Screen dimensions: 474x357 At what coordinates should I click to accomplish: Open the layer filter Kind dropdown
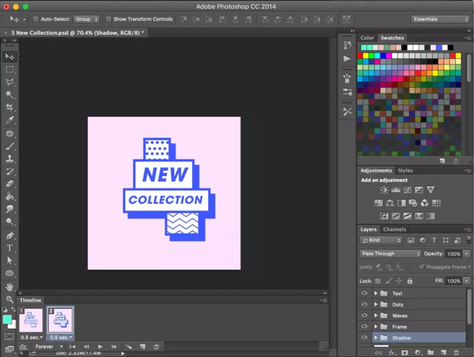(x=381, y=240)
